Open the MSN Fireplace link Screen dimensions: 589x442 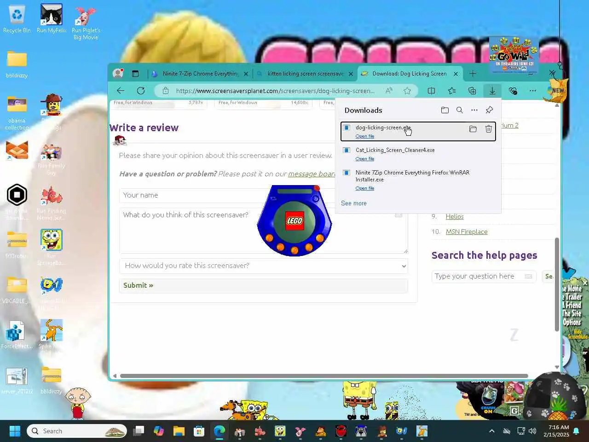467,232
